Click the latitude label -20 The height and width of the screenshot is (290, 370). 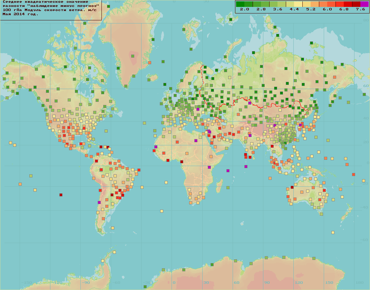(365, 184)
